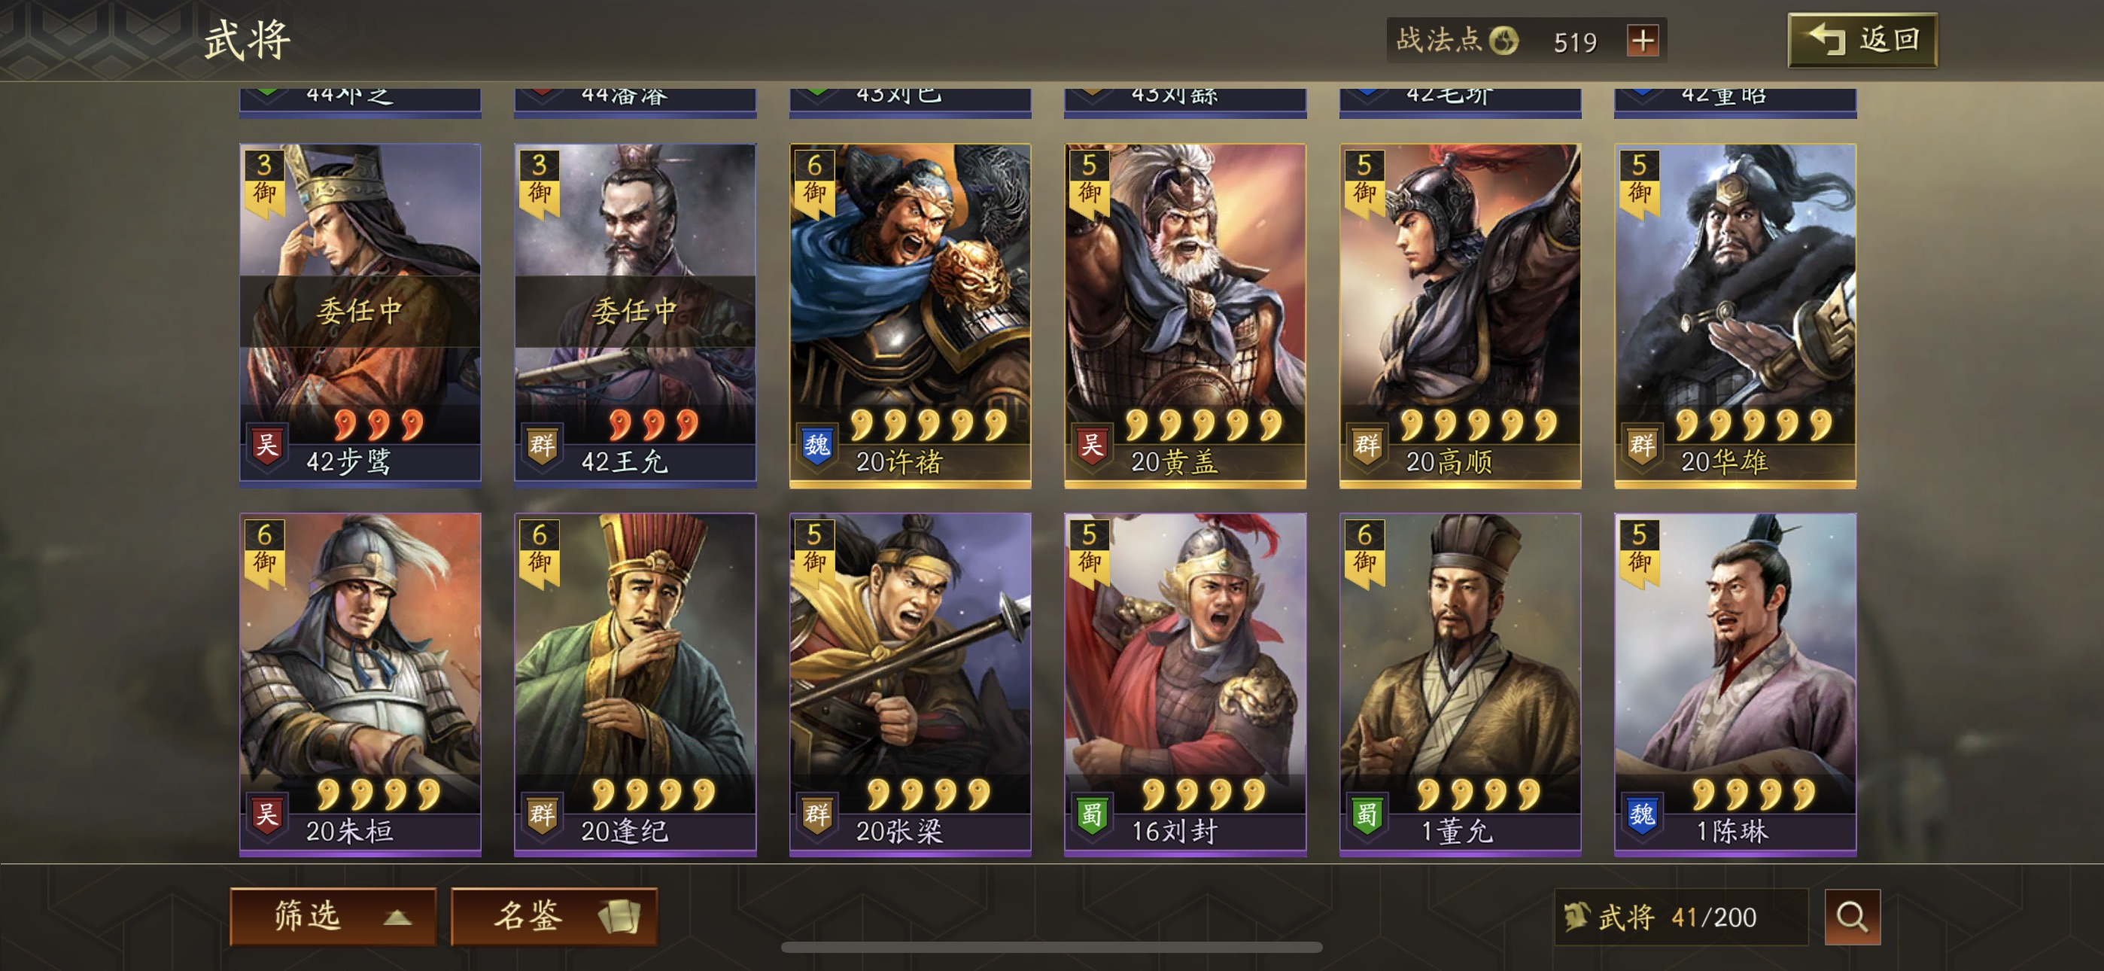
Task: Tap the plus icon to add tactic points
Action: 1643,40
